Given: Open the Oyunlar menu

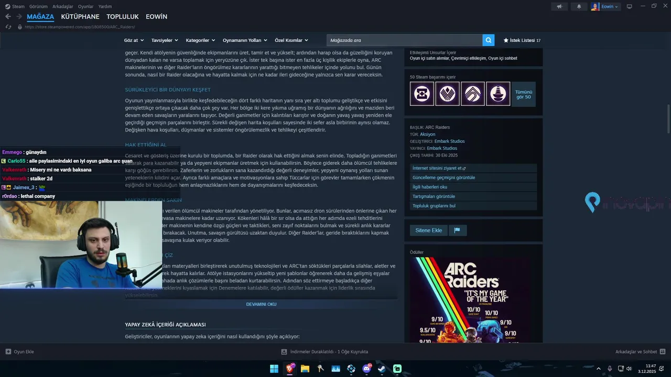Looking at the screenshot, I should tap(86, 6).
